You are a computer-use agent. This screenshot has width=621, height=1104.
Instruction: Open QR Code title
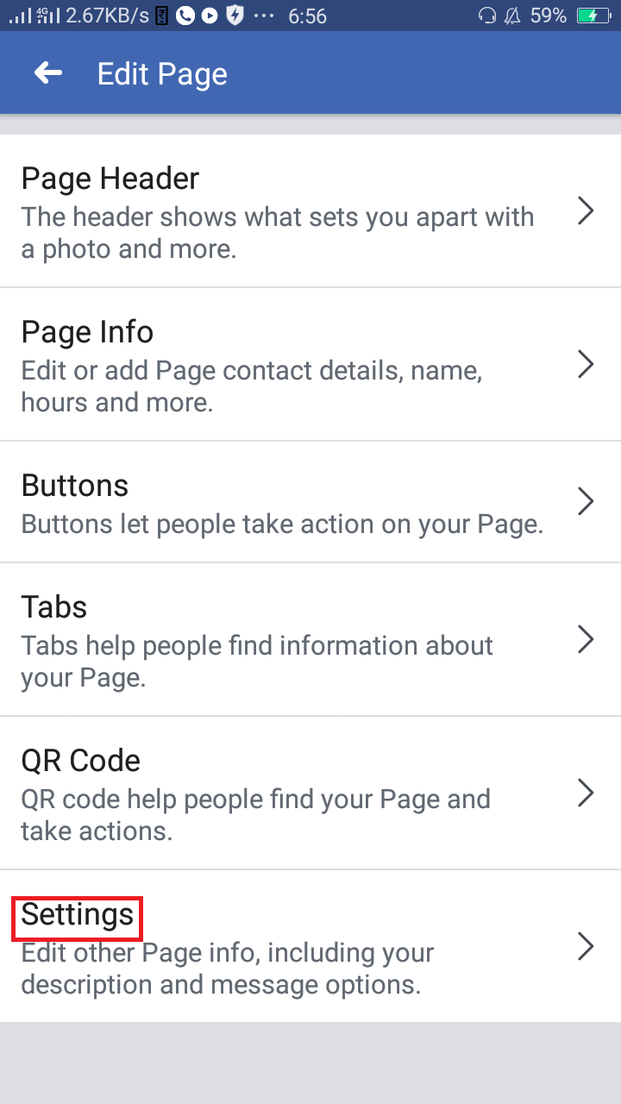tap(81, 761)
